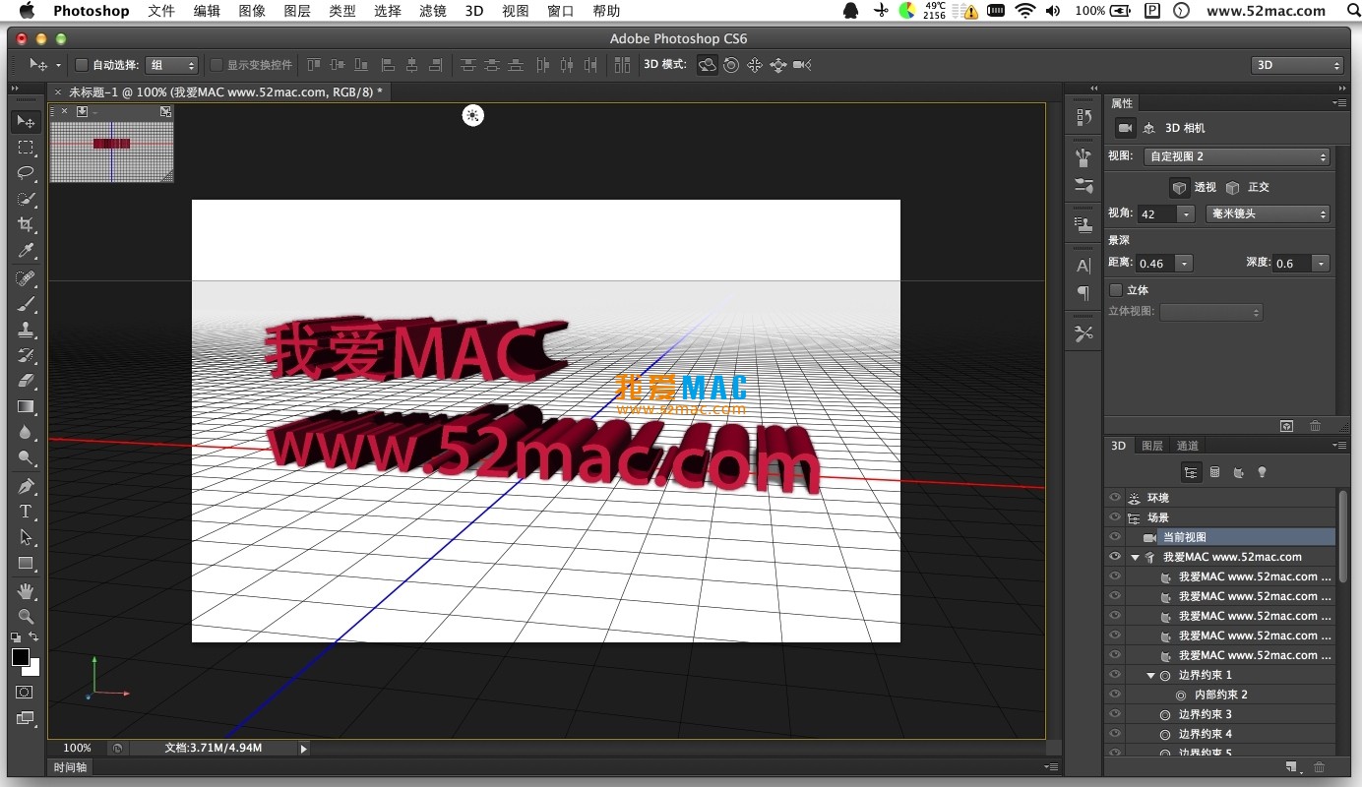
Task: Filter 3D panel by lights
Action: (x=1262, y=472)
